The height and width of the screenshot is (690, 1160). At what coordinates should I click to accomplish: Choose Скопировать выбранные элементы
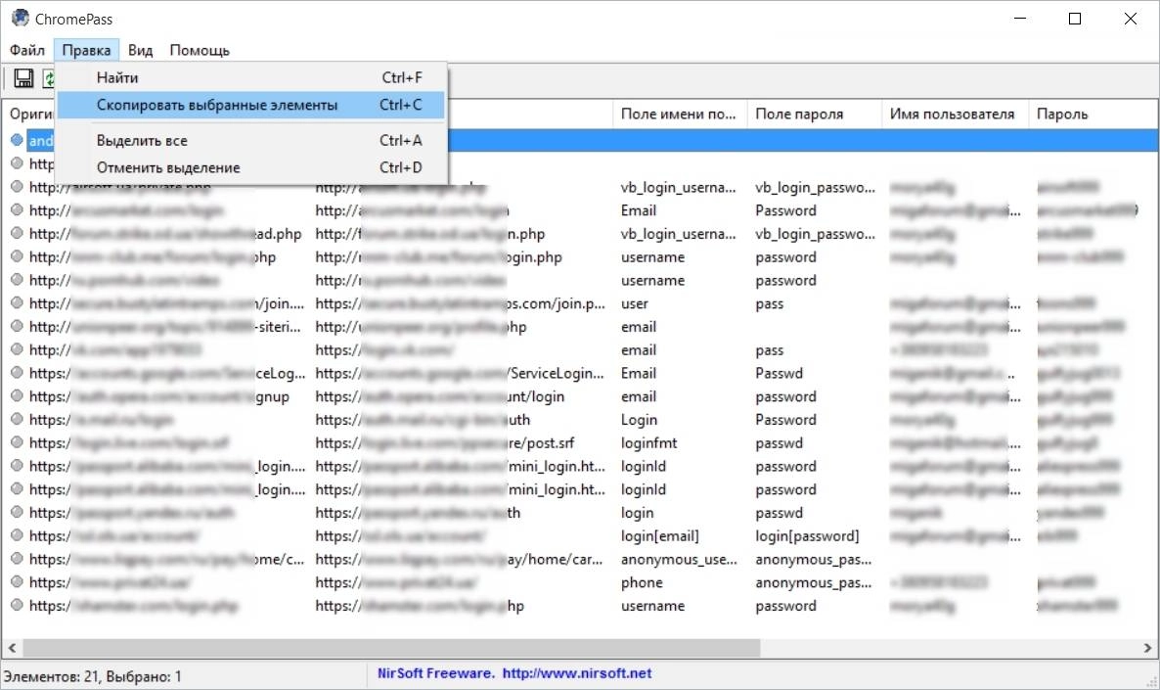[250, 105]
